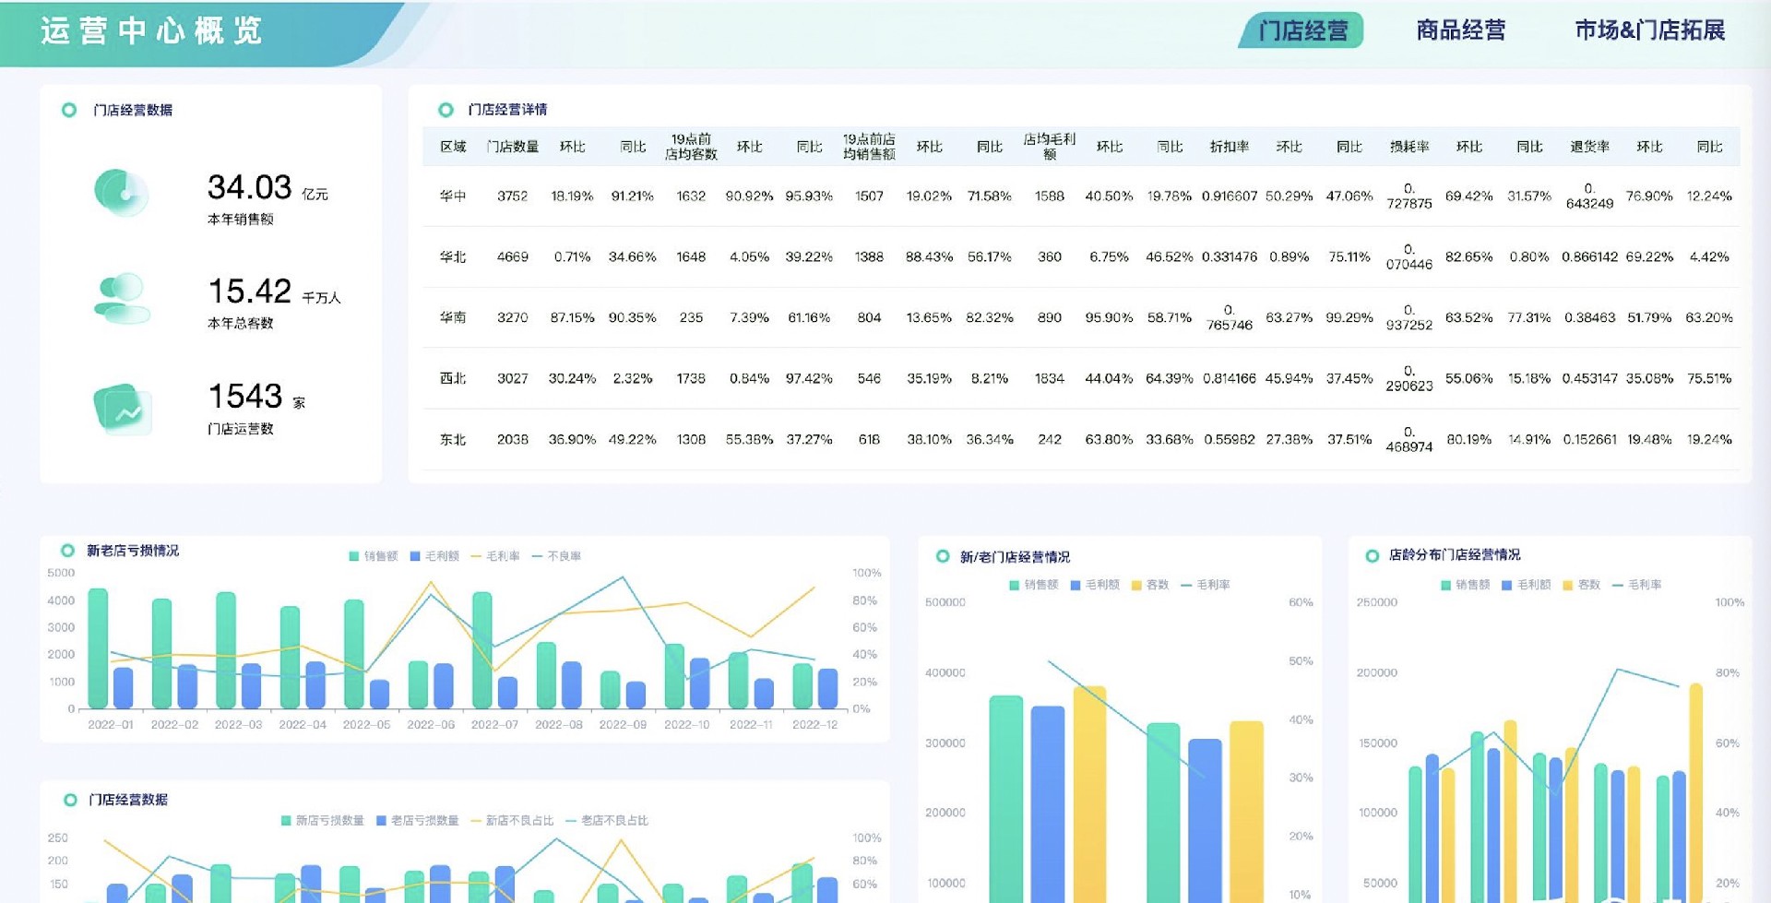1771x903 pixels.
Task: Click the ring icon next to 新/老门店经营情况
Action: click(942, 556)
